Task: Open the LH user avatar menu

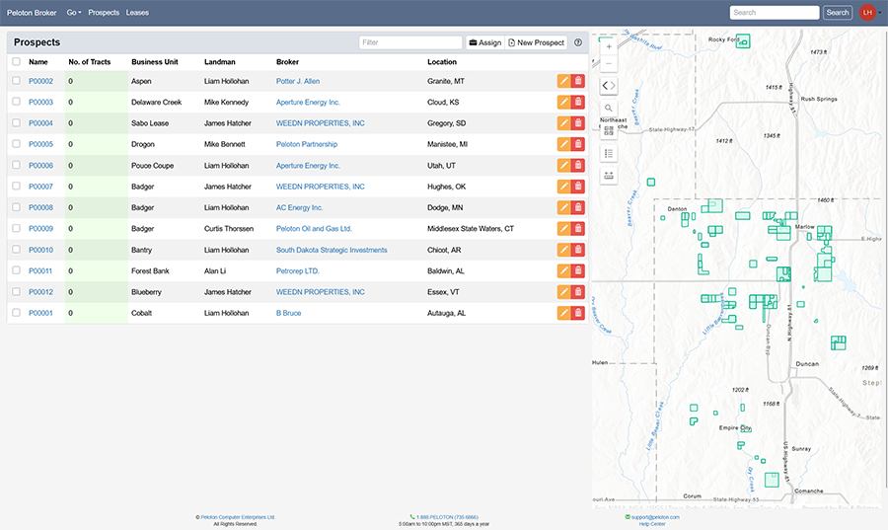Action: 867,13
